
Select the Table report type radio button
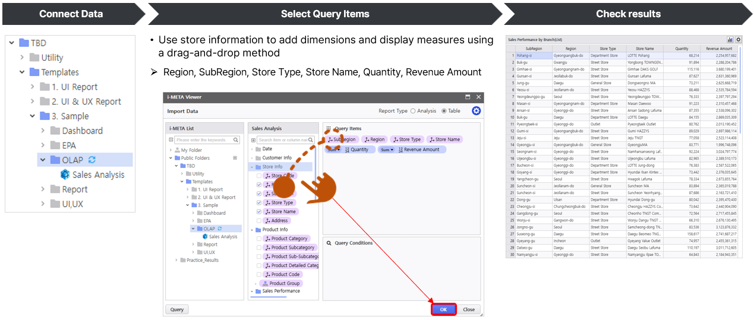443,111
